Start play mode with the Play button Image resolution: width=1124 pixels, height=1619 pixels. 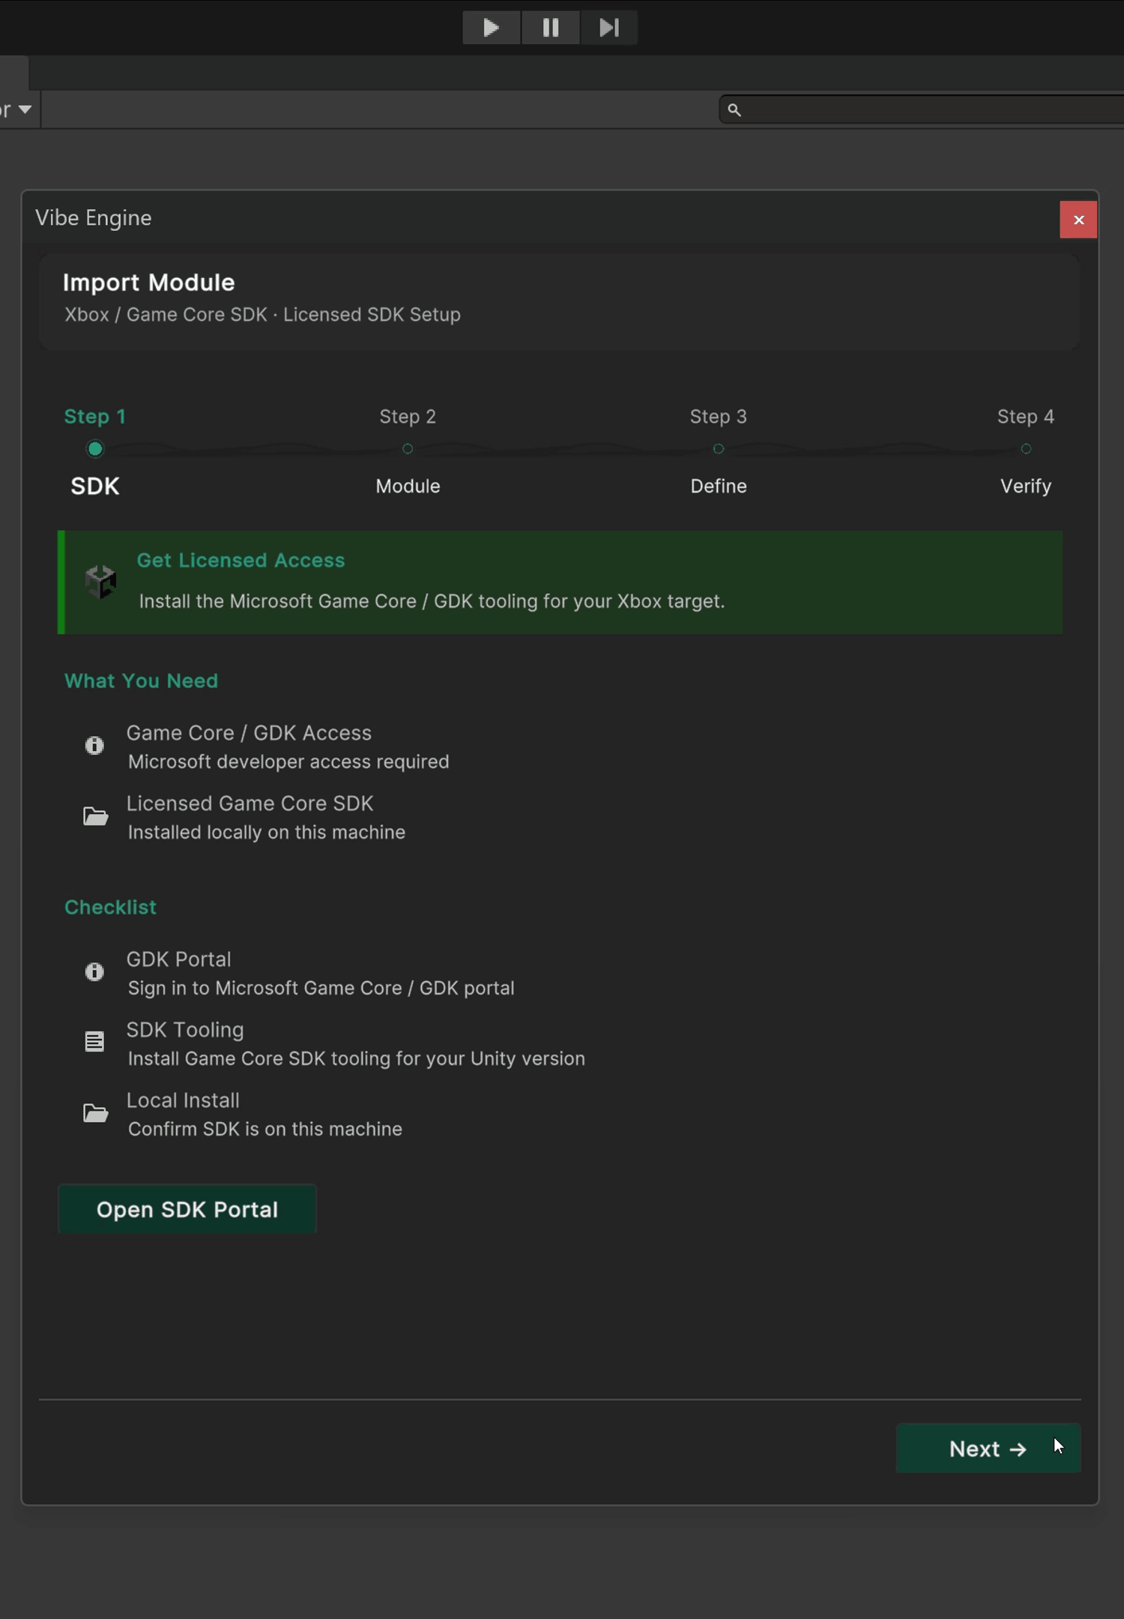(491, 28)
